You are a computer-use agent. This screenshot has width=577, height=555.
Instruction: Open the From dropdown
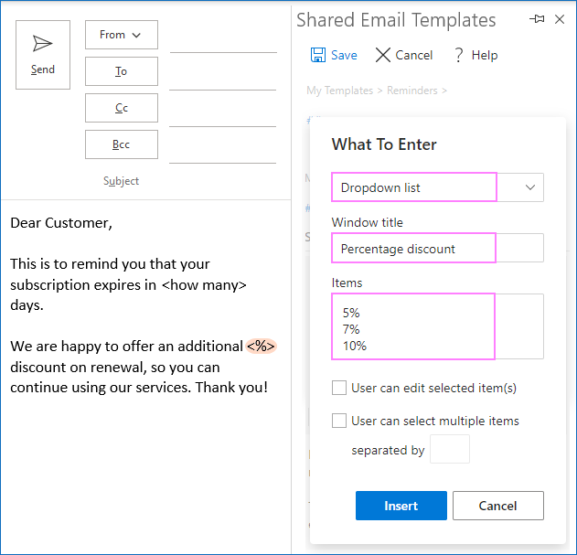pyautogui.click(x=122, y=35)
